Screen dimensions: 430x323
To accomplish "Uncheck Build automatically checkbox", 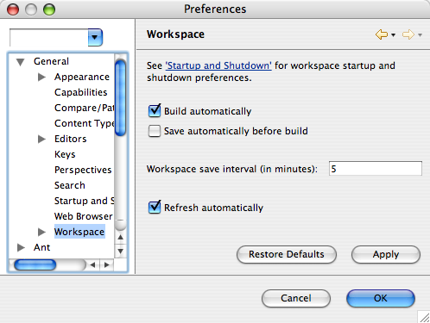I will pos(155,111).
